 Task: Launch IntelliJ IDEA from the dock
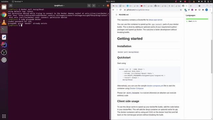[x=4, y=45]
